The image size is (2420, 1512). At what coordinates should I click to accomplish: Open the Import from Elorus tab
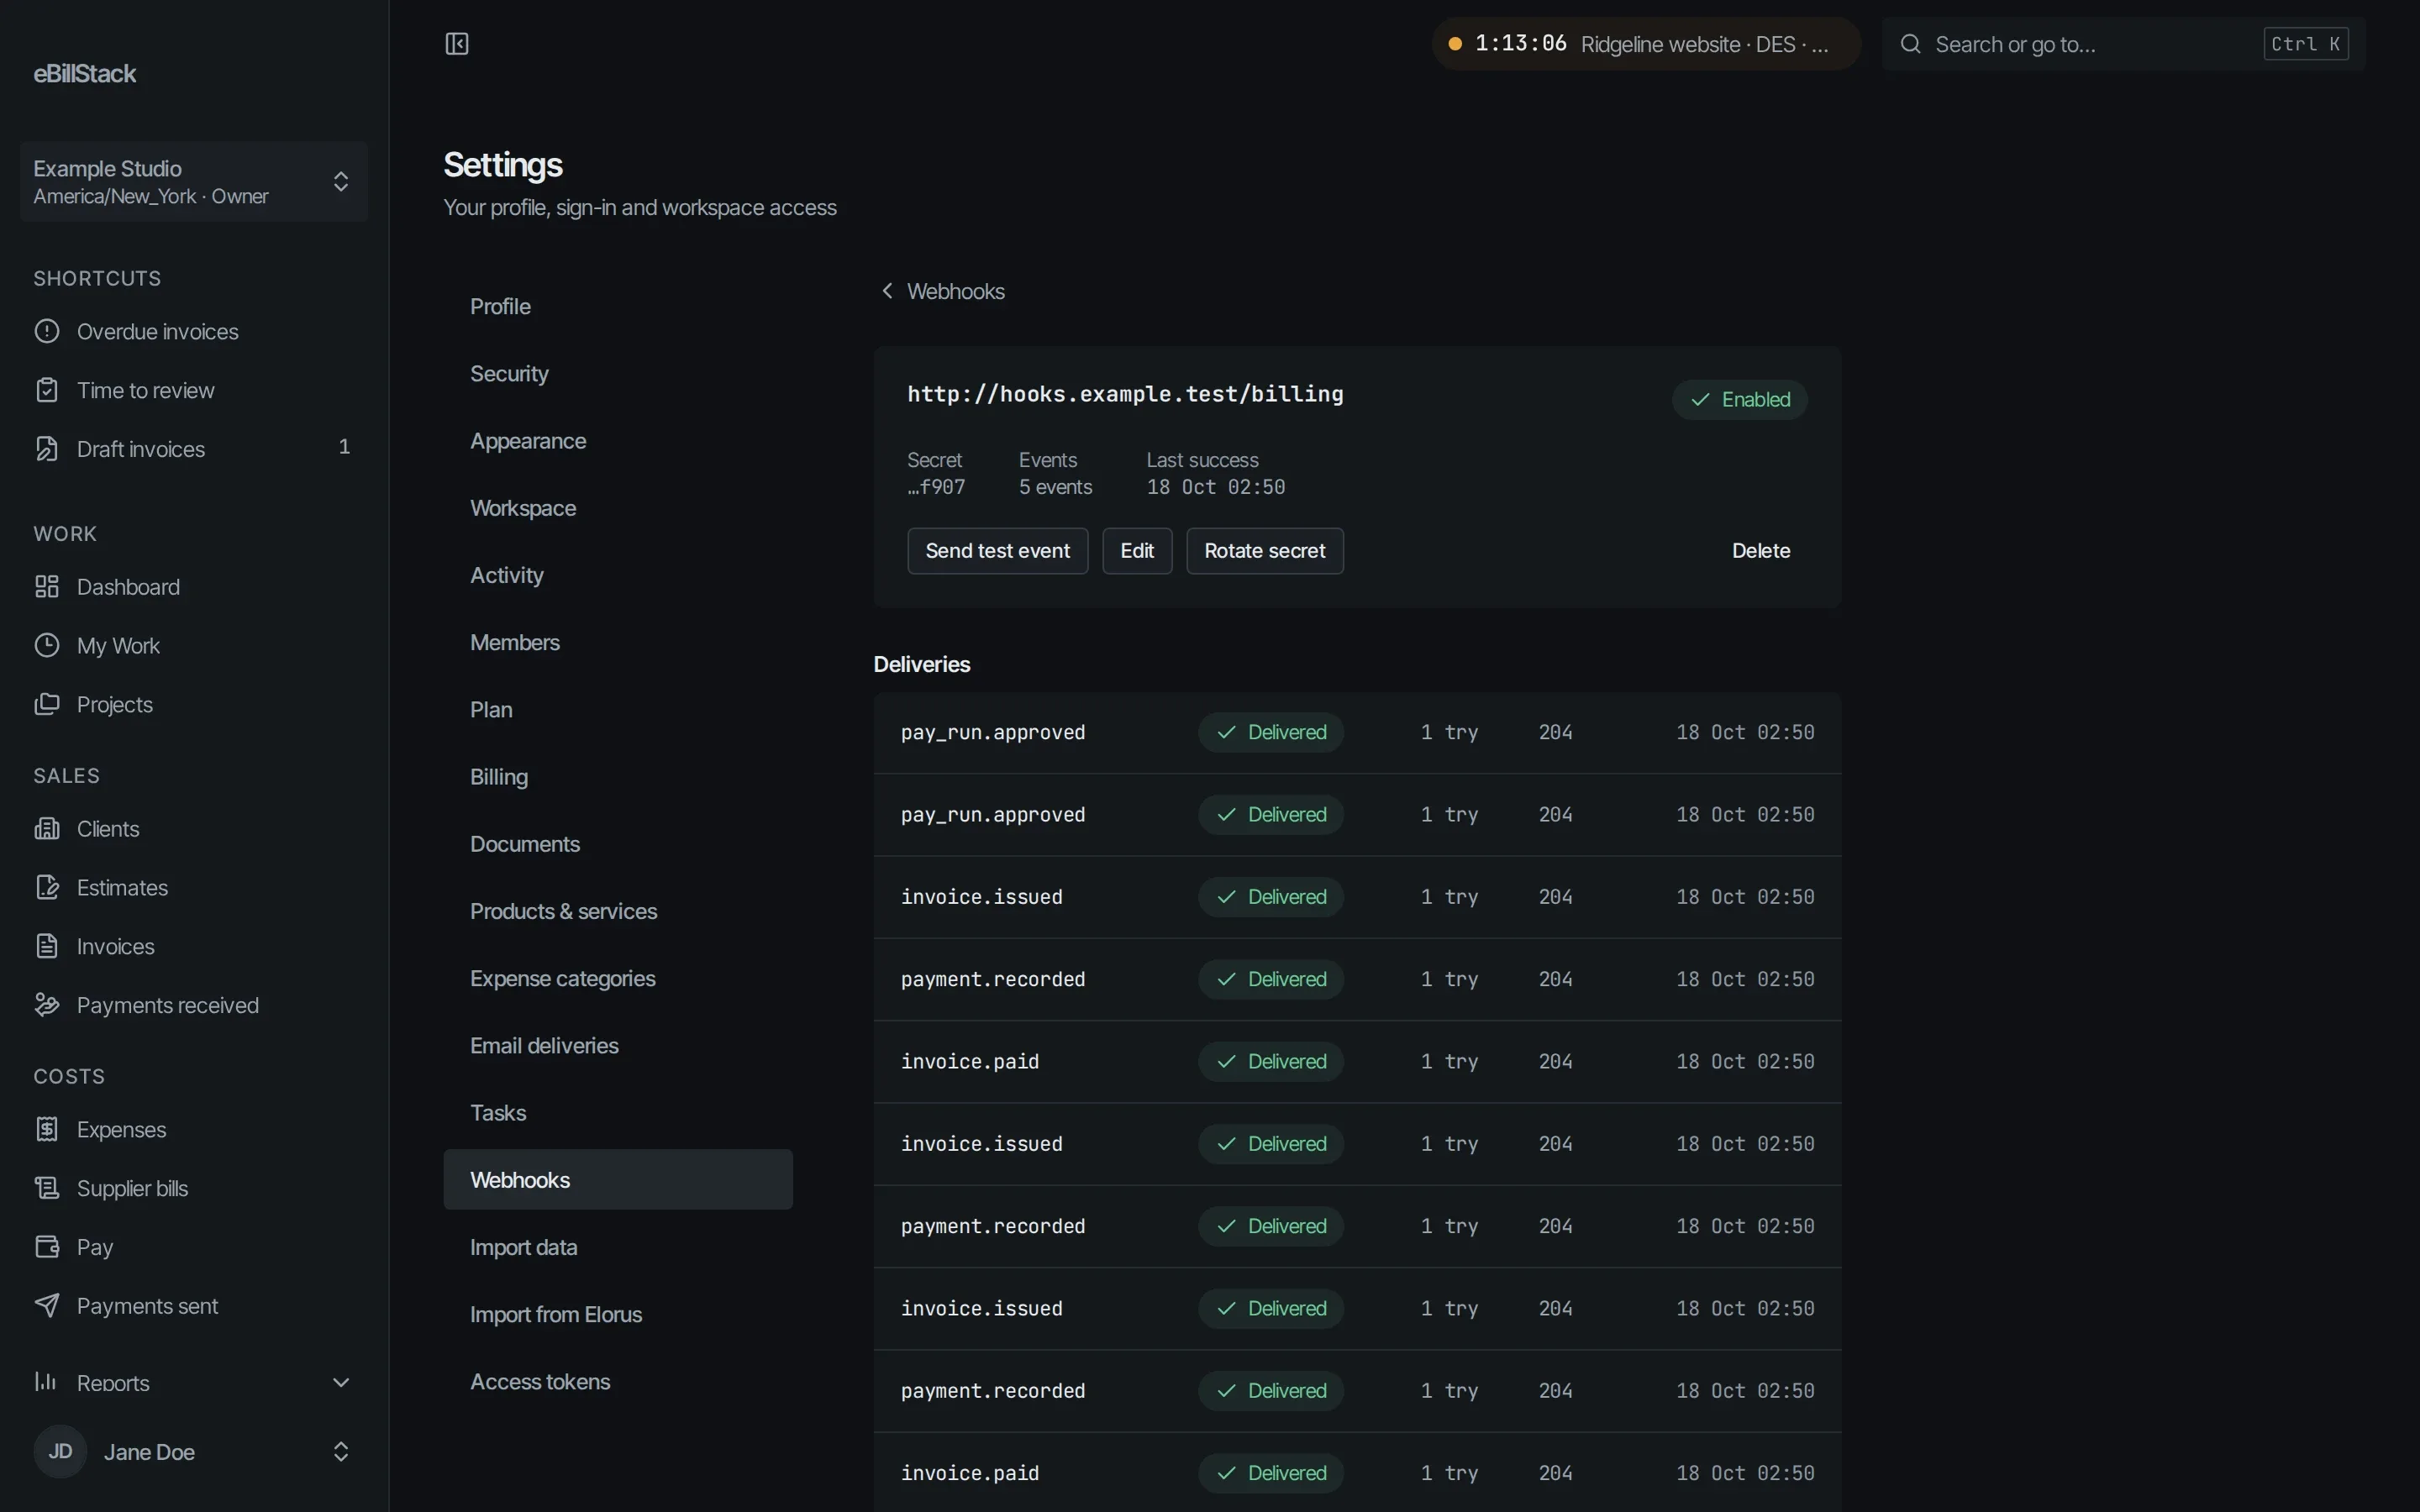pyautogui.click(x=618, y=1314)
